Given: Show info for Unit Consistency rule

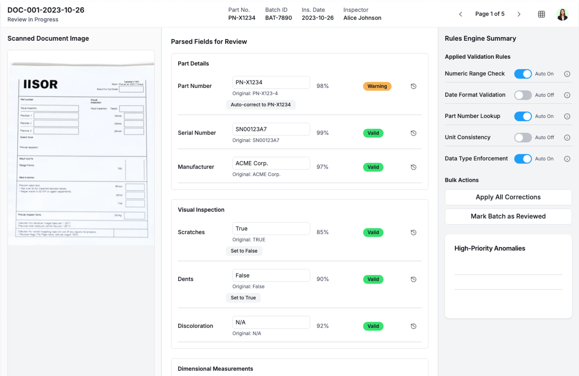Looking at the screenshot, I should (x=567, y=137).
